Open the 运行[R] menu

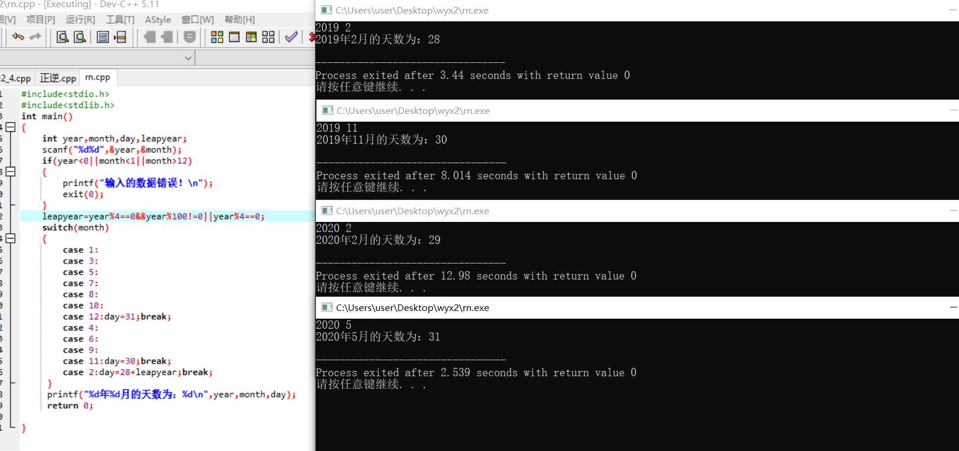tap(80, 20)
